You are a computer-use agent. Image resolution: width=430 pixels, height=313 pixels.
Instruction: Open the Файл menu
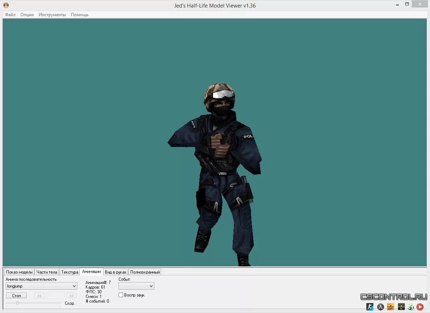(10, 15)
